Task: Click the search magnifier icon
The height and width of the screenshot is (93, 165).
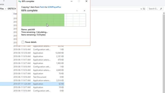Action: pyautogui.click(x=161, y=9)
